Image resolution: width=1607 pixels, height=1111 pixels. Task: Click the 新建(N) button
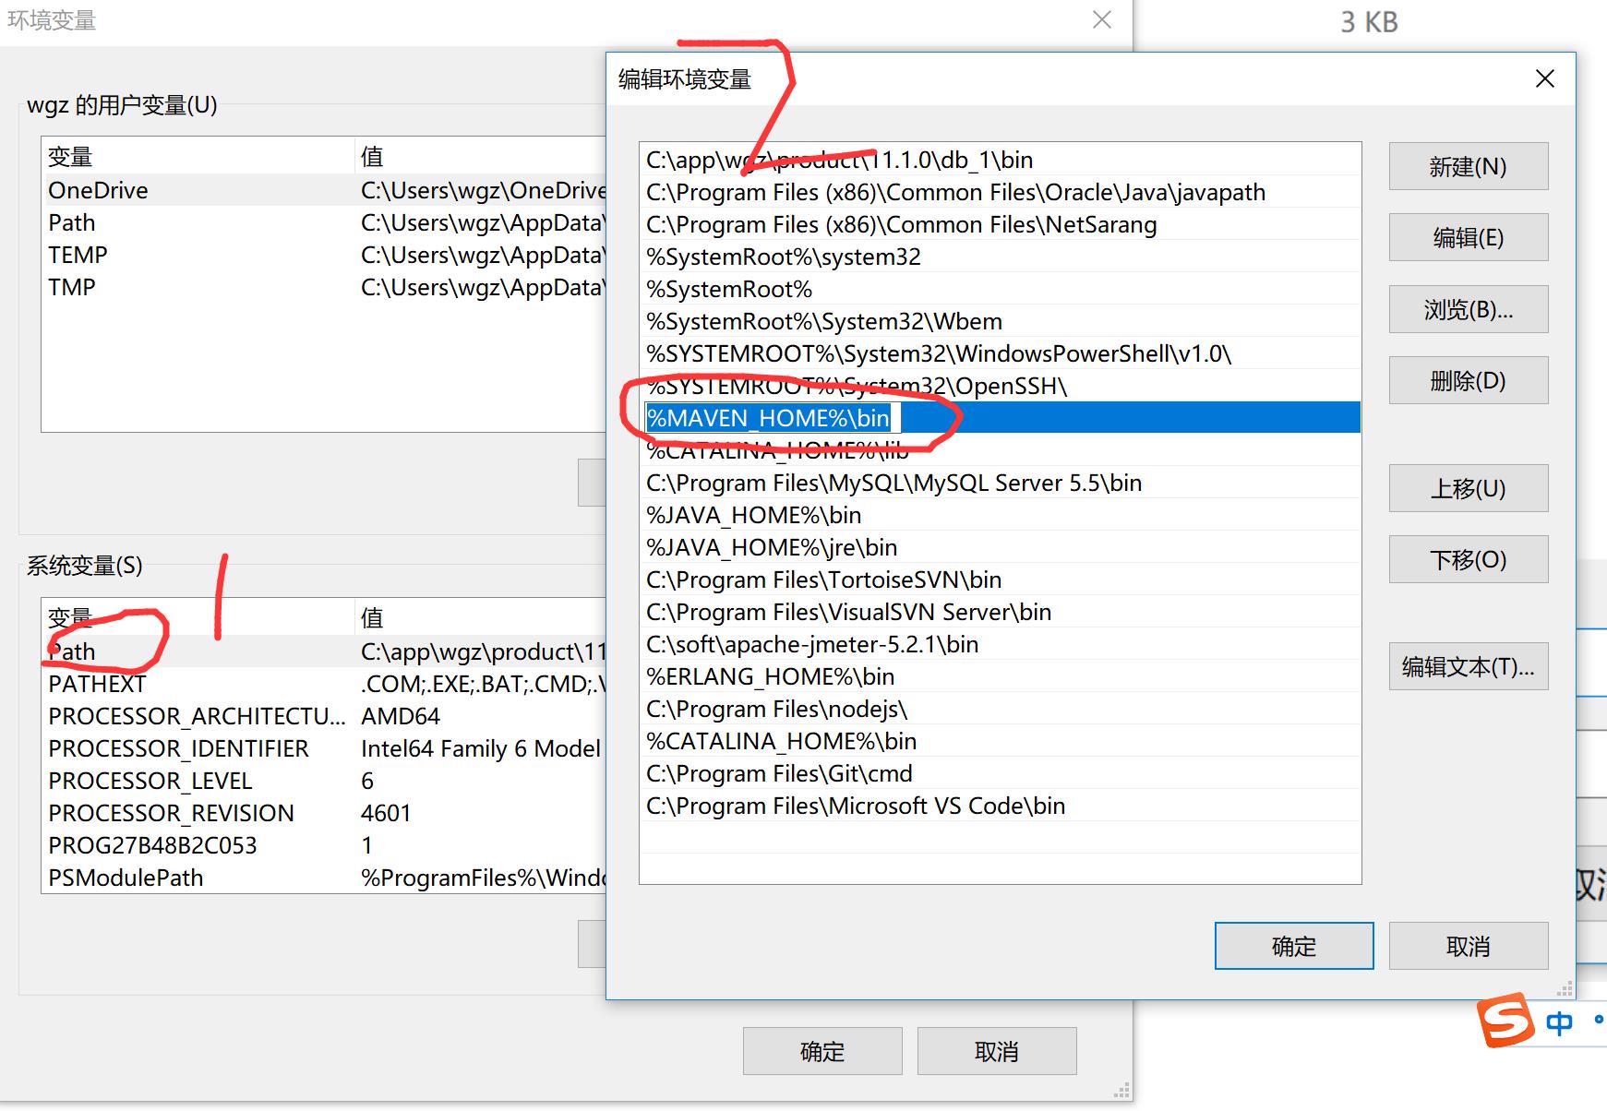pos(1468,166)
